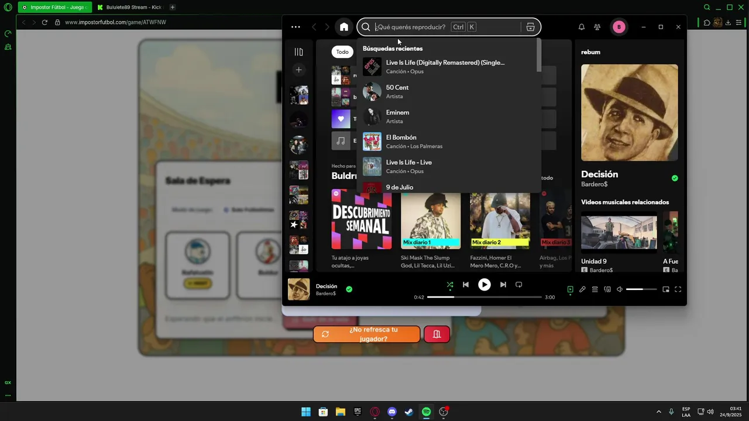Screen dimensions: 749x421
Task: Open the browser easy setup icon
Action: [738, 22]
